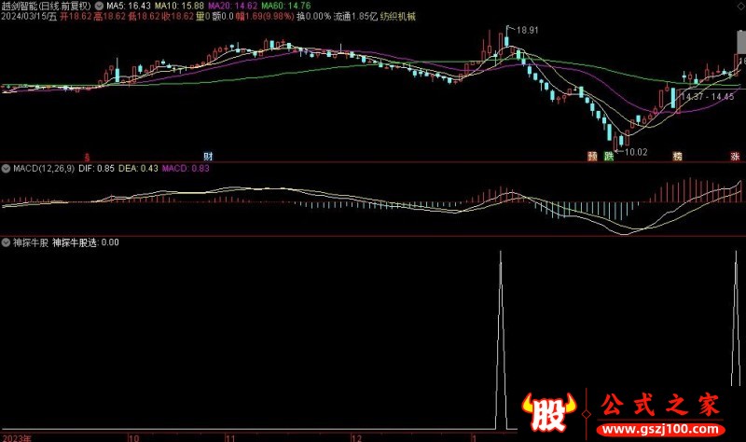The height and width of the screenshot is (442, 746).
Task: Open the 纺织机械 sector link
Action: (398, 17)
